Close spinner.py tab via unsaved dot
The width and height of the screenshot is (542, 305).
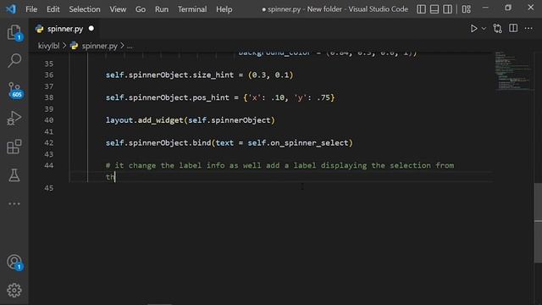[x=91, y=28]
